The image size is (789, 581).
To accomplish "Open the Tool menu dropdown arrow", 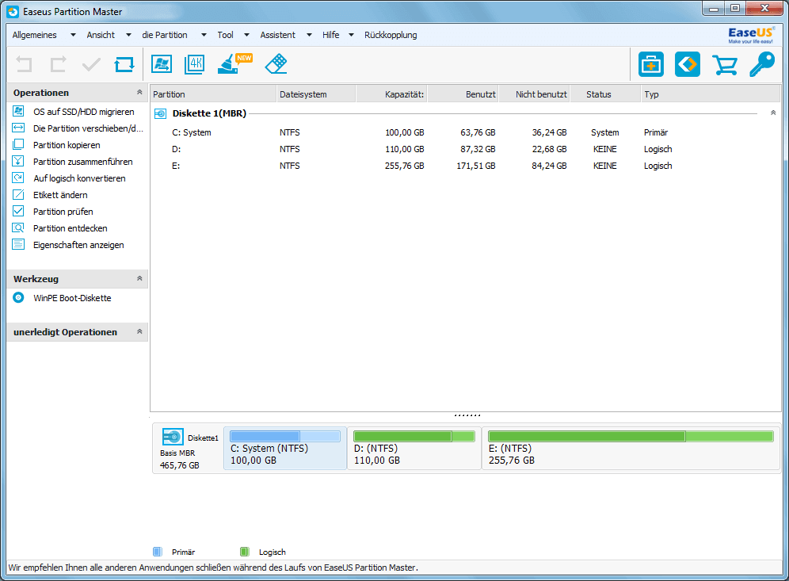I will (246, 35).
